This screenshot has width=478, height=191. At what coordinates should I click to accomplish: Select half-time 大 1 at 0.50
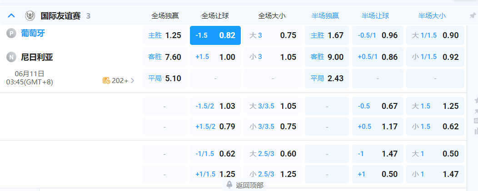(435, 154)
